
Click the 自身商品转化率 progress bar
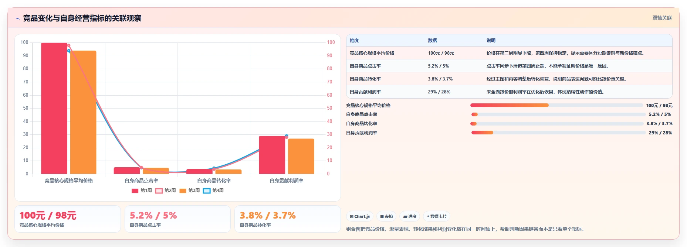tap(557, 124)
